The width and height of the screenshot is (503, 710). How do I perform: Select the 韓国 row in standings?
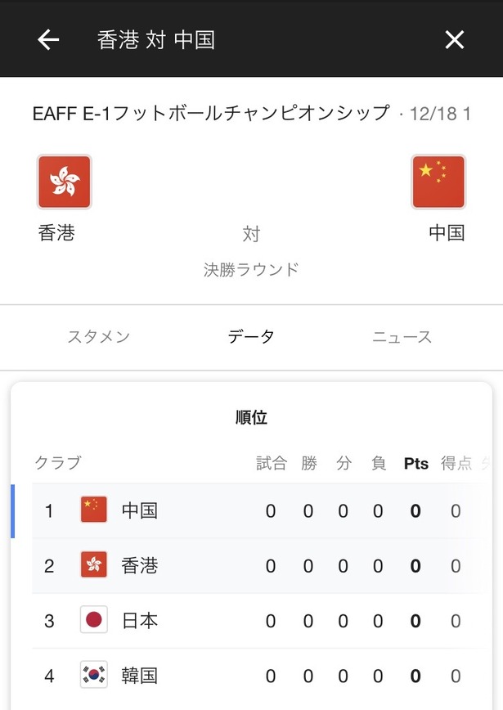click(258, 676)
